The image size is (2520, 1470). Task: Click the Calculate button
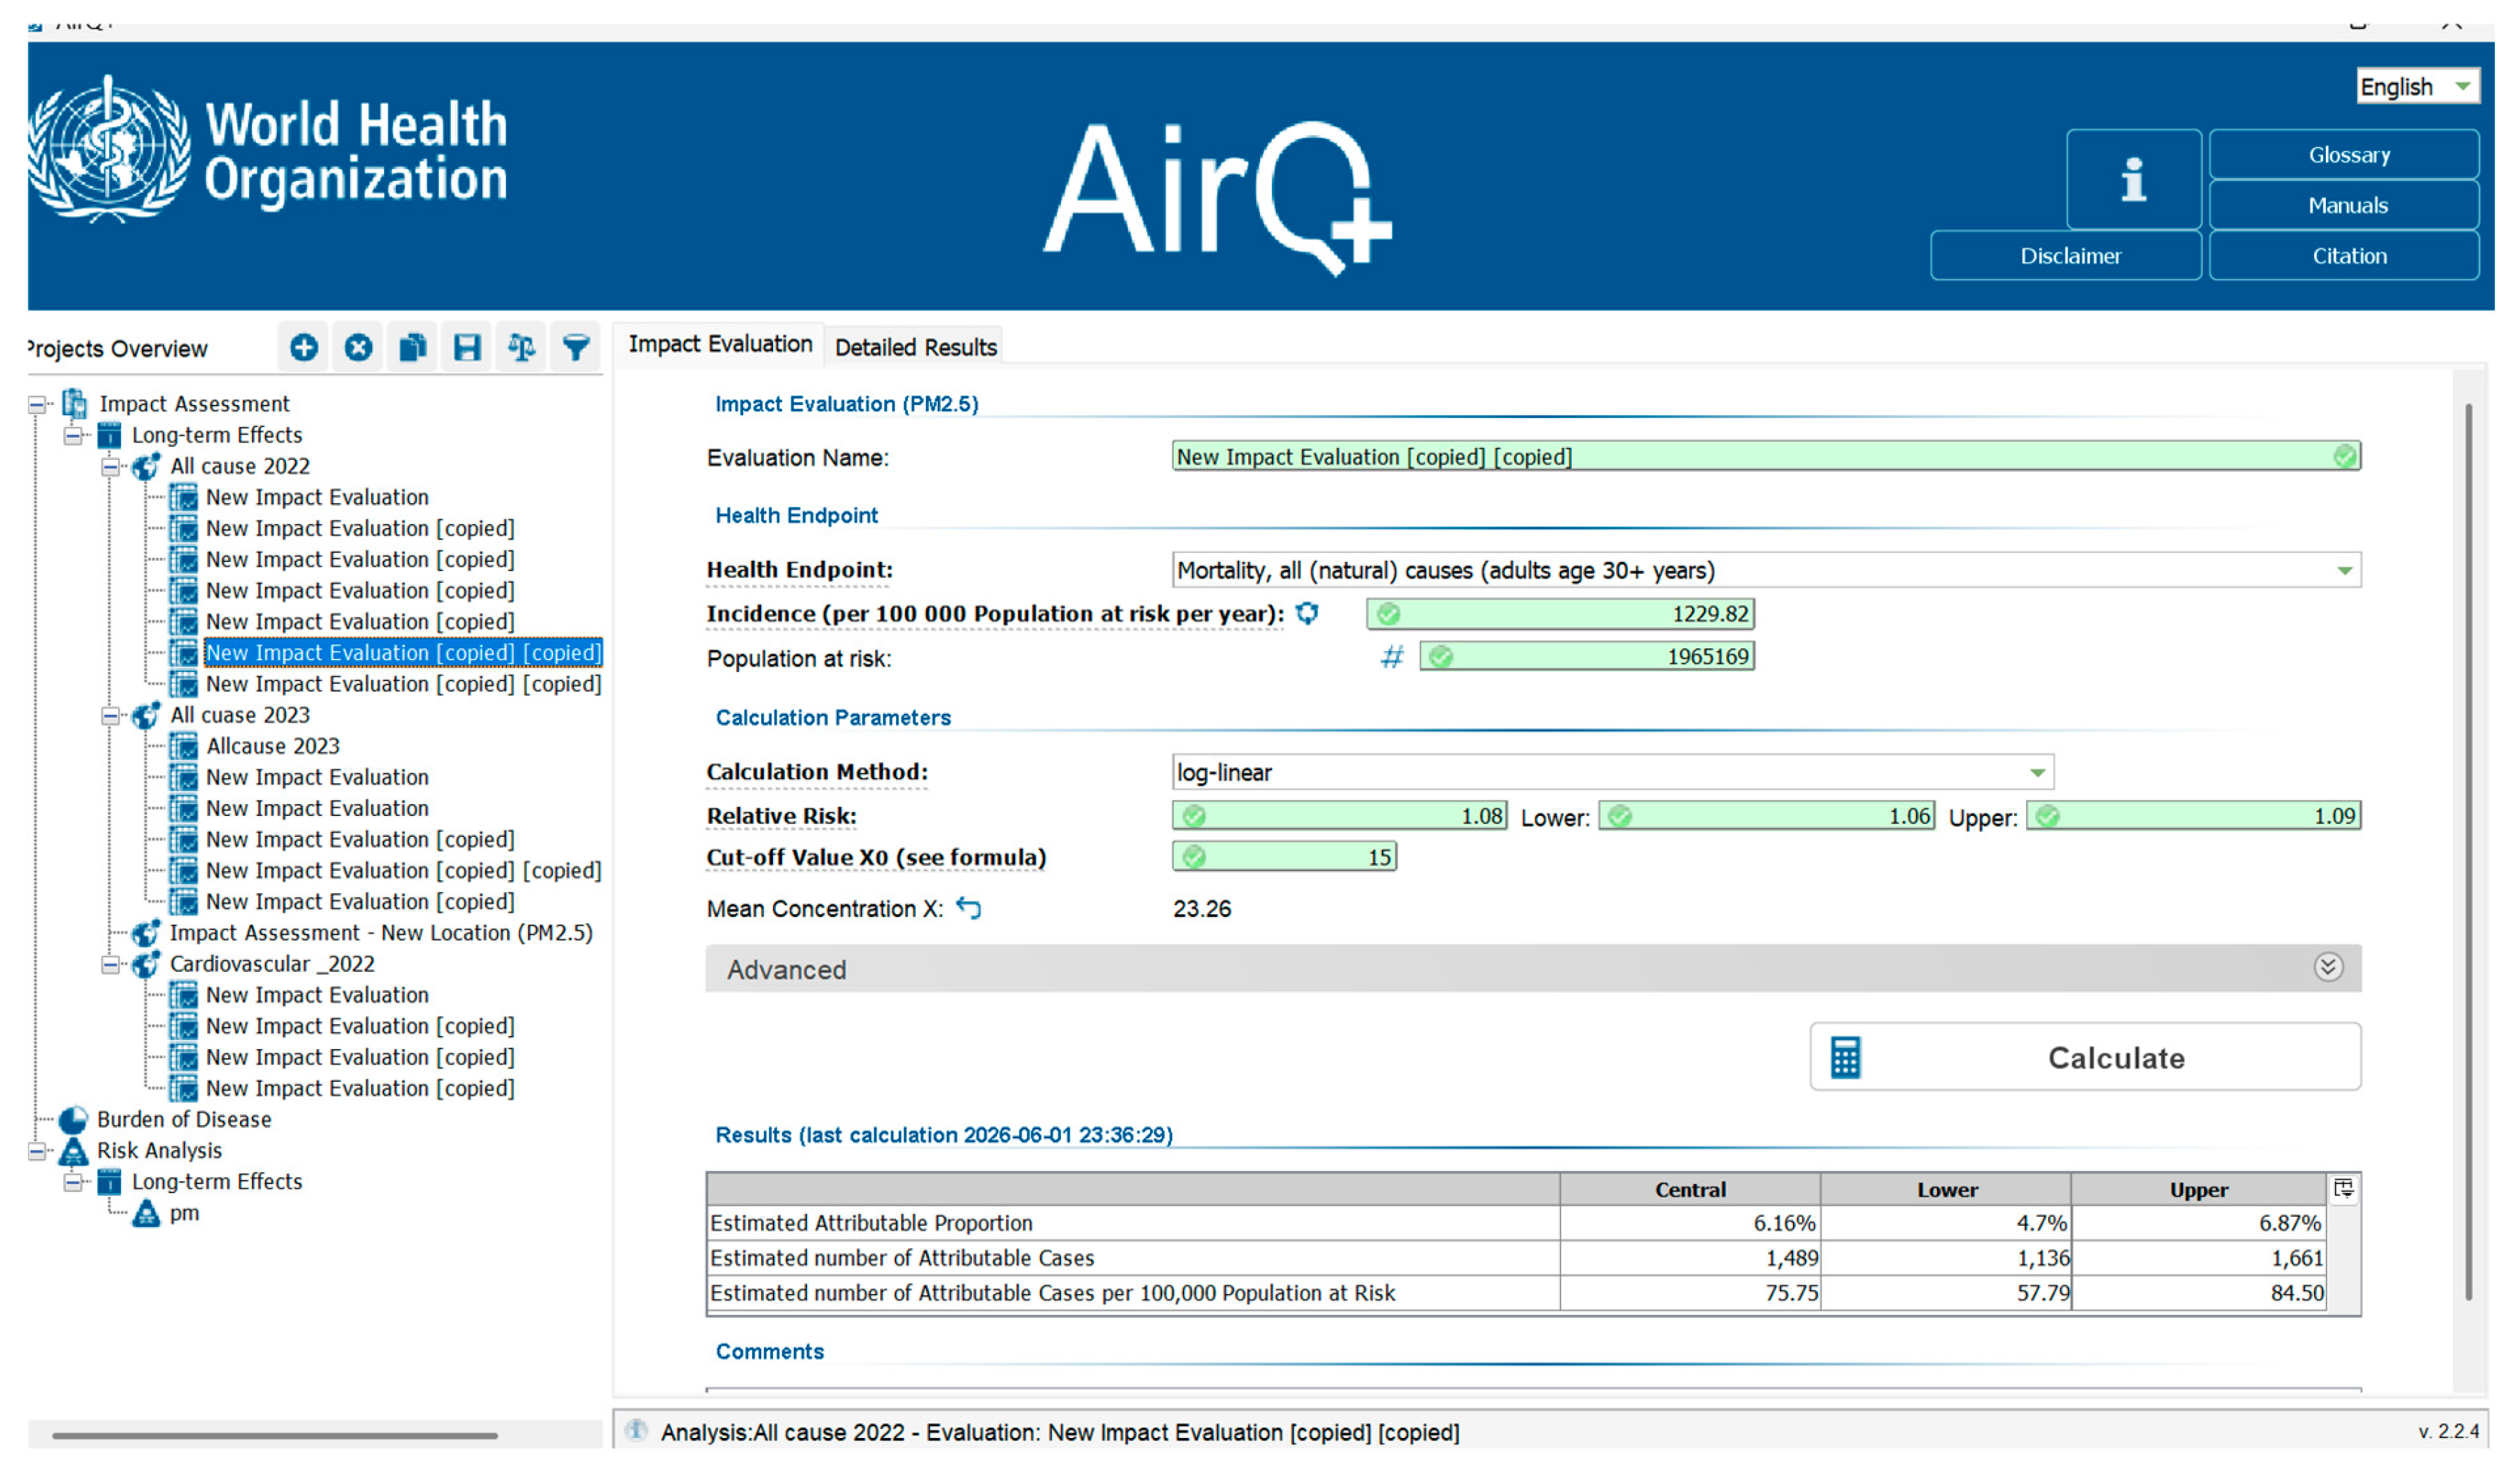2085,1057
